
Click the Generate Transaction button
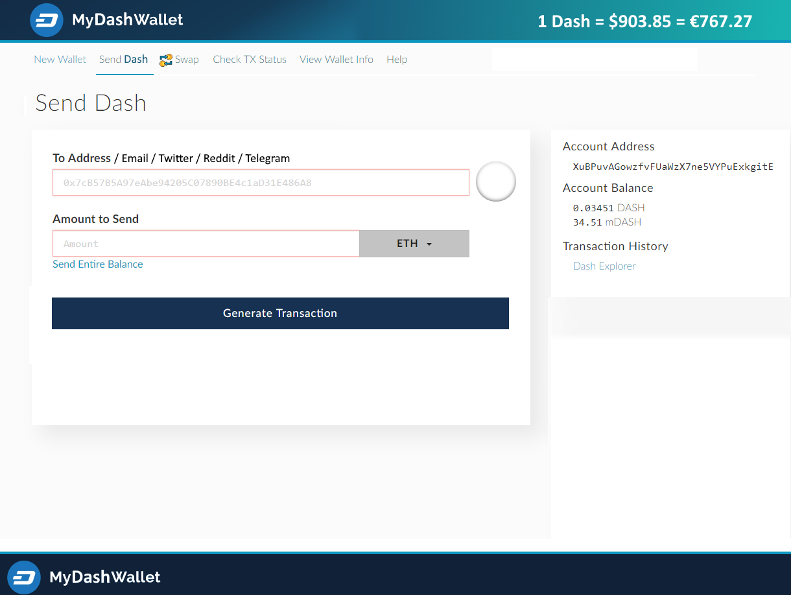coord(280,313)
